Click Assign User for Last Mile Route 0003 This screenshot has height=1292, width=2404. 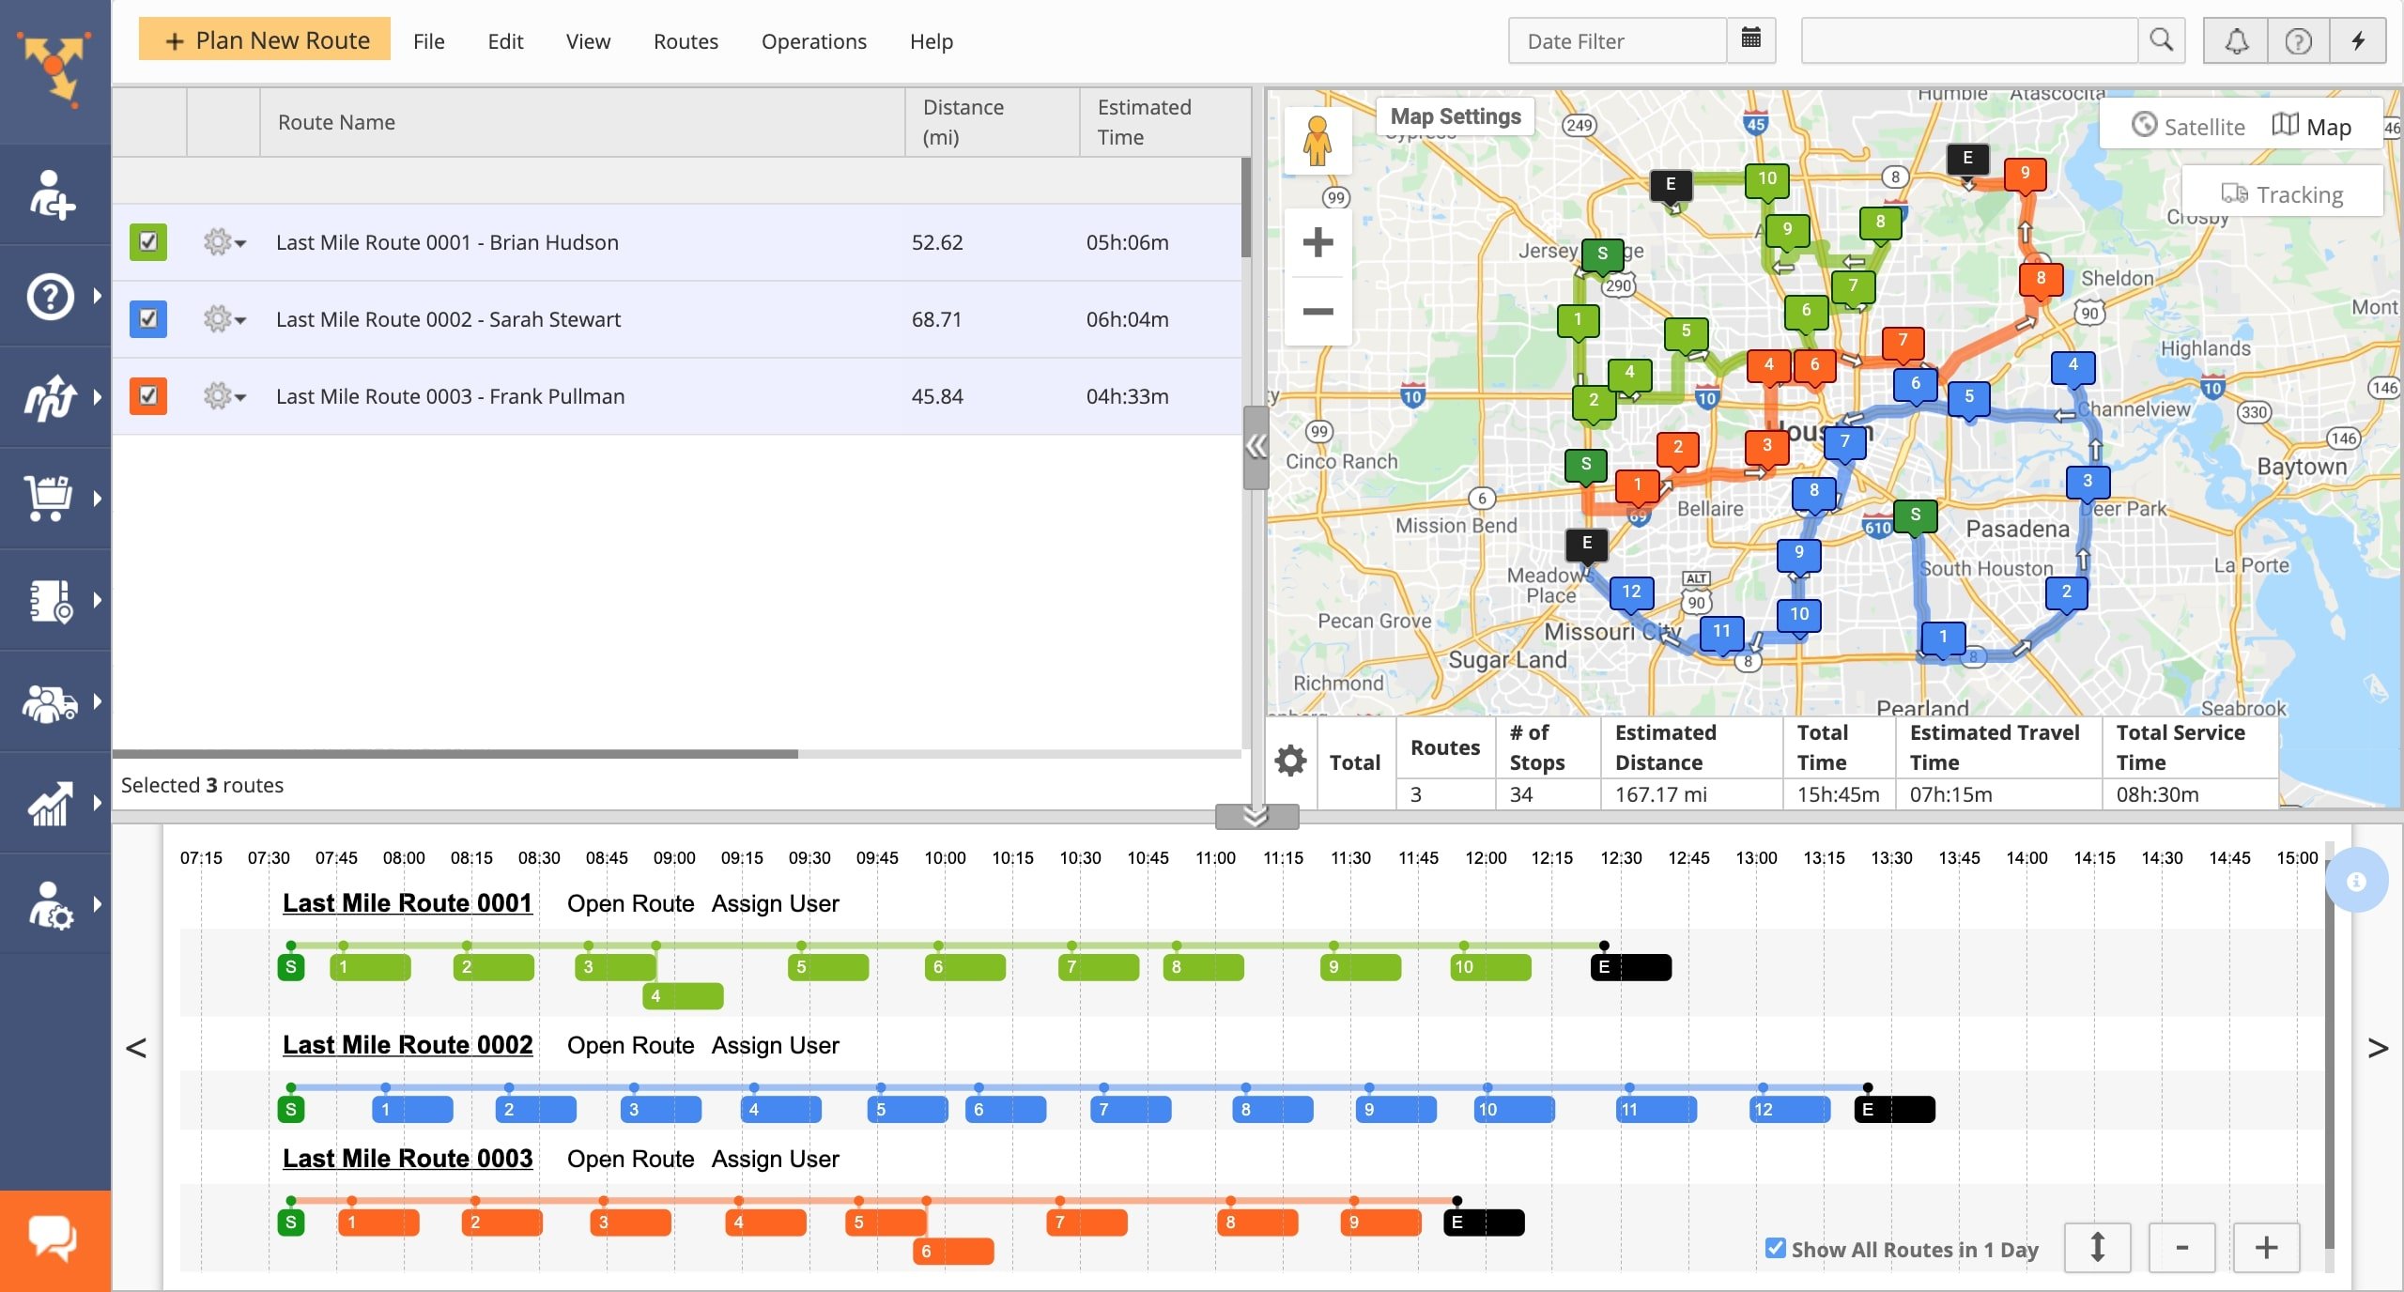(775, 1157)
